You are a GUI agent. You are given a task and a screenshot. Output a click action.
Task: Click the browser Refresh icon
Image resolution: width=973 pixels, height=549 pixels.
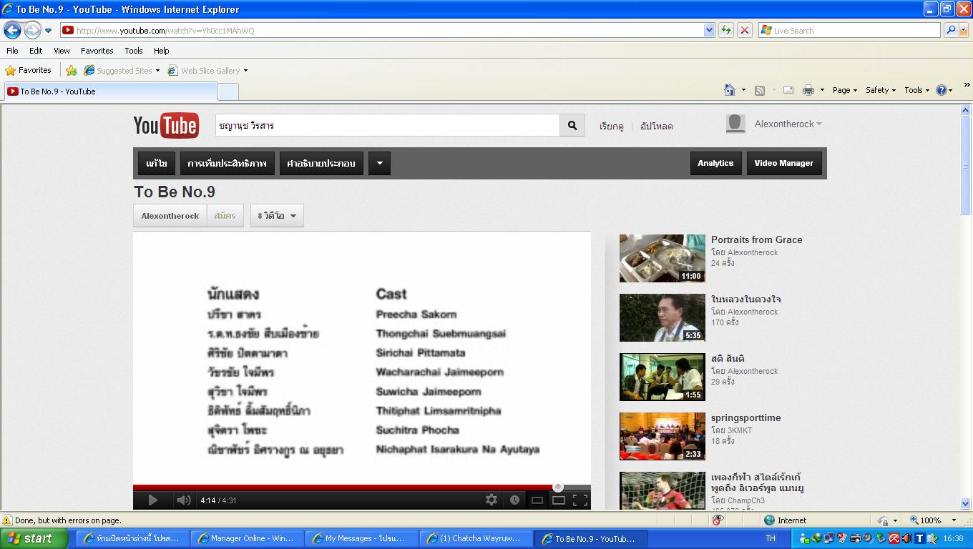pyautogui.click(x=726, y=30)
